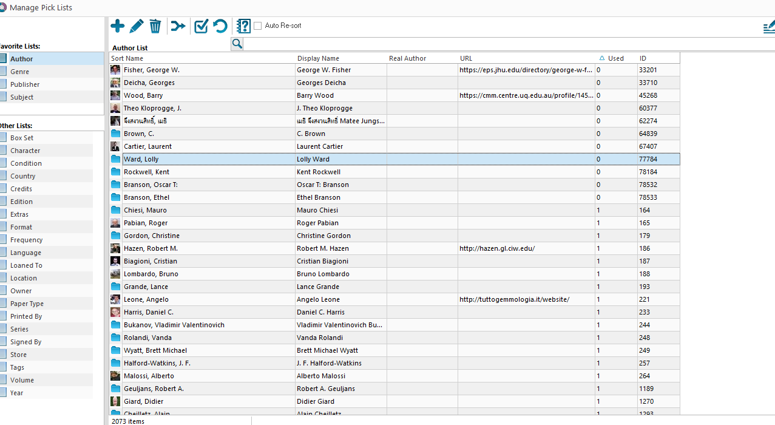This screenshot has width=775, height=425.
Task: Click the Delete trash can icon
Action: pos(155,26)
